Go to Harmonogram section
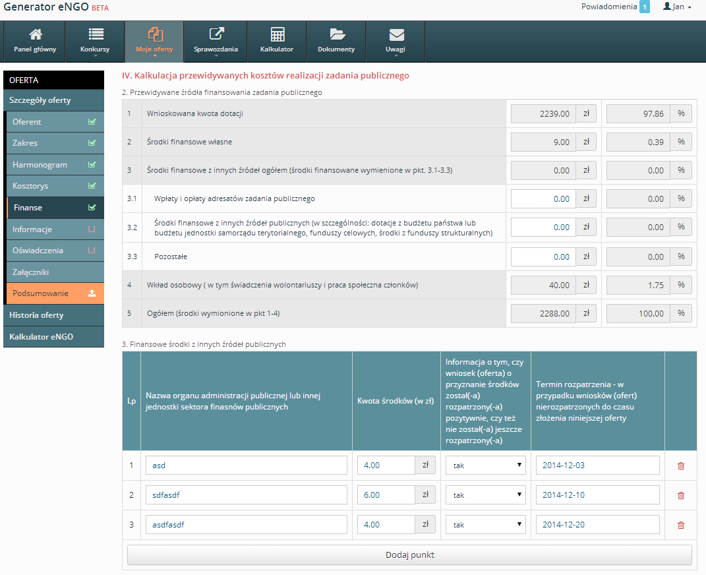This screenshot has height=575, width=706. pos(55,164)
